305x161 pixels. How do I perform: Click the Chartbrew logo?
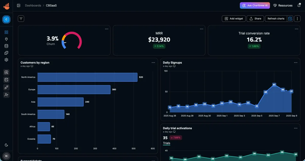click(x=6, y=6)
